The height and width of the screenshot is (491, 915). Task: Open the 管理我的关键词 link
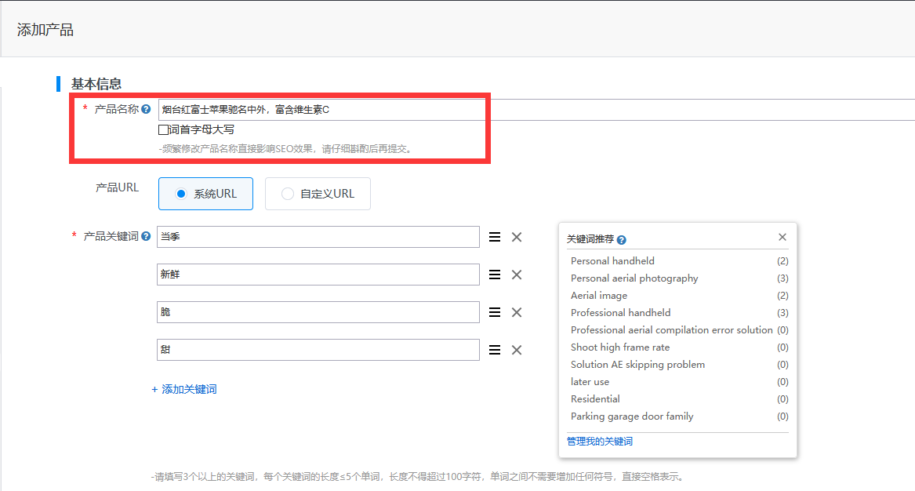pyautogui.click(x=600, y=442)
